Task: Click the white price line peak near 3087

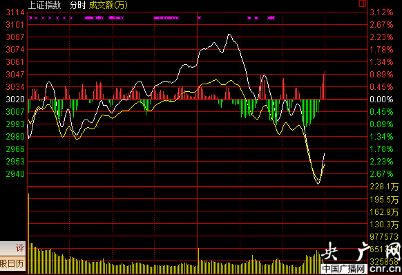Action: [x=229, y=35]
